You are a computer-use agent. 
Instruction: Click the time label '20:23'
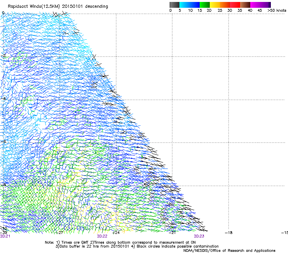click(x=199, y=236)
